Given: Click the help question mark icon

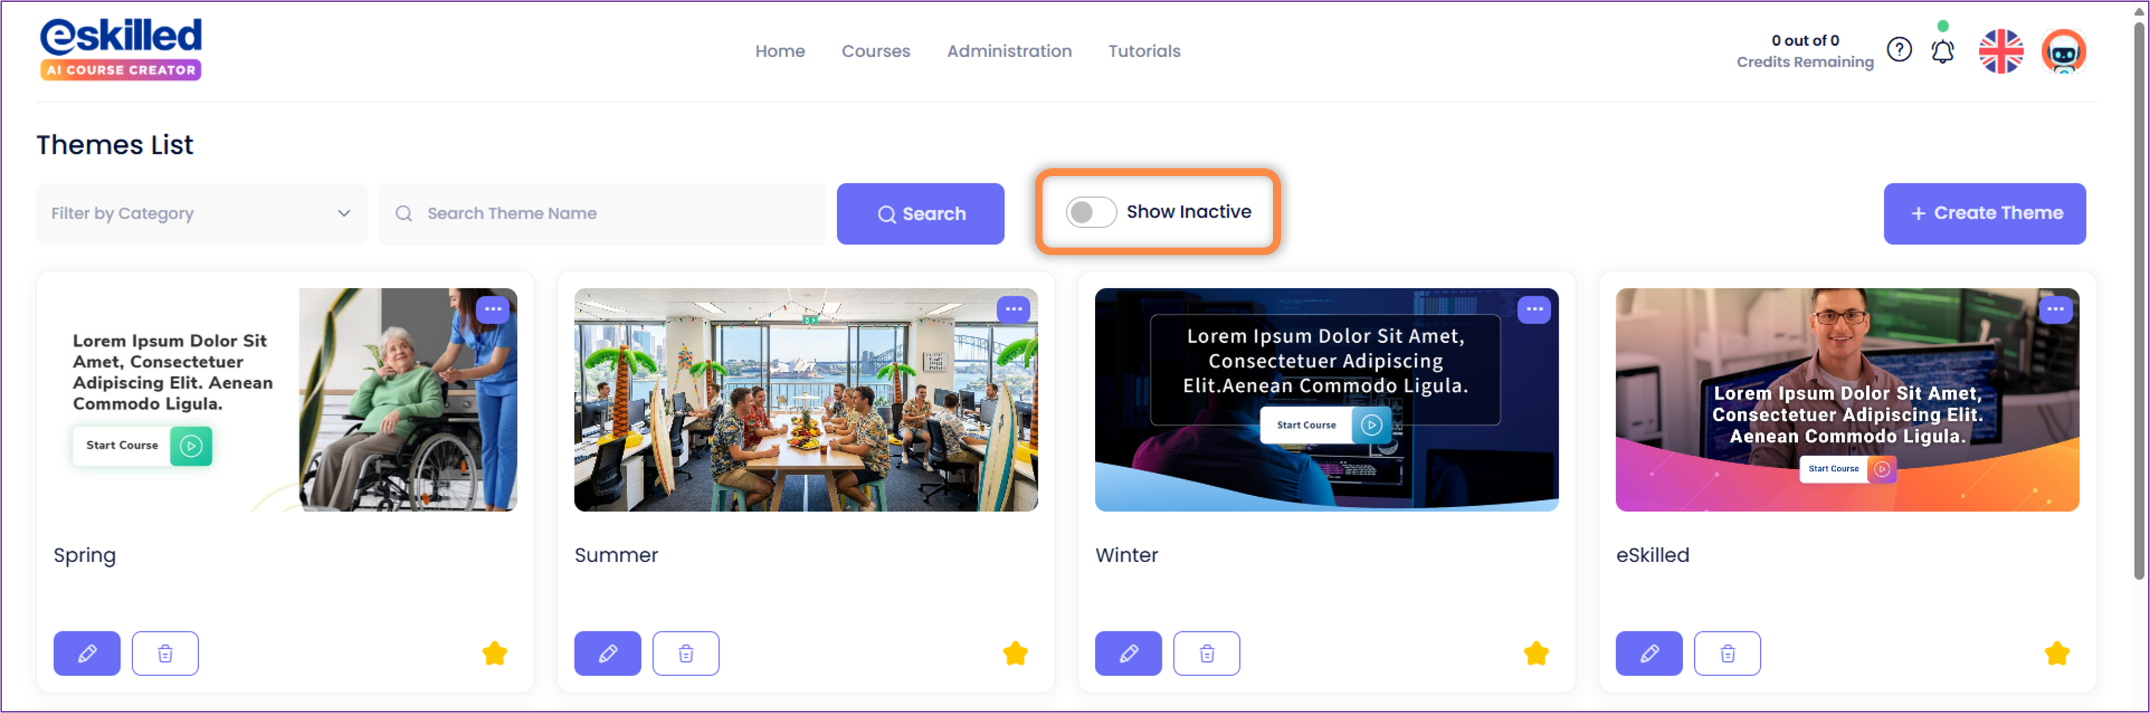Looking at the screenshot, I should (x=1899, y=50).
